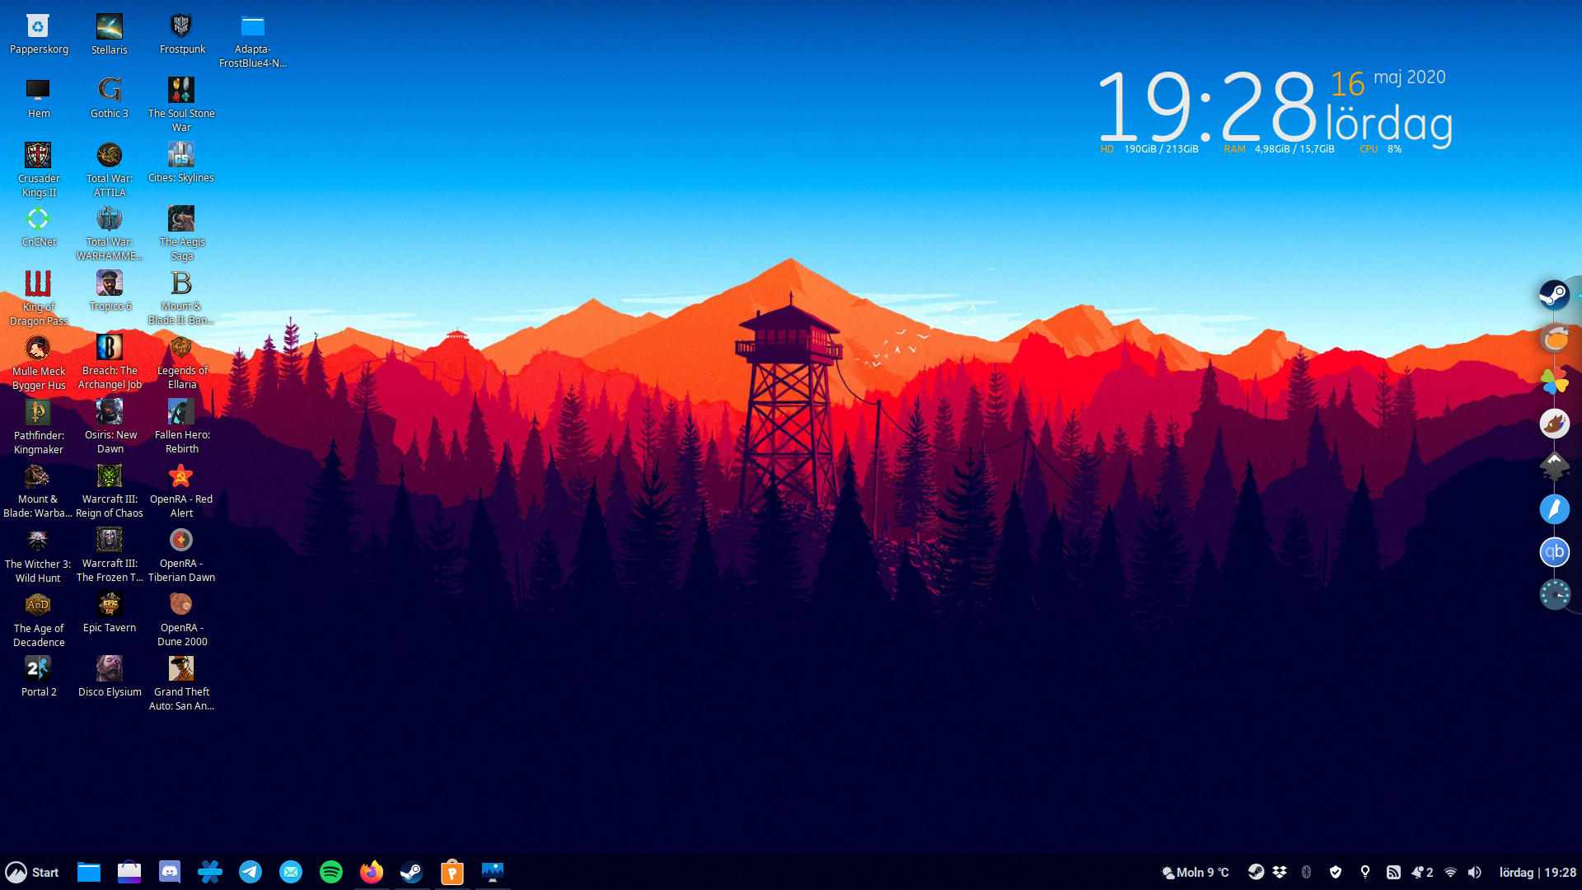Open Telegram from the taskbar
This screenshot has height=890, width=1582.
pos(250,872)
